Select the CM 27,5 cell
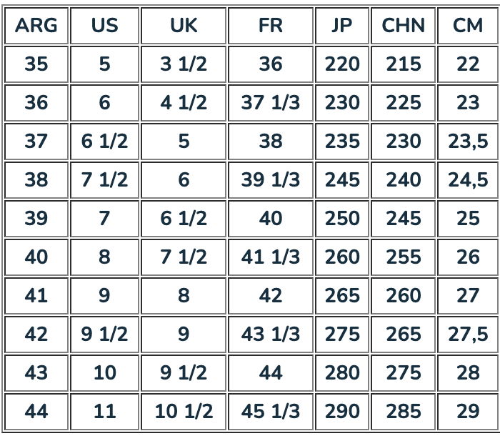Viewport: 500px width, 436px height. pyautogui.click(x=468, y=335)
